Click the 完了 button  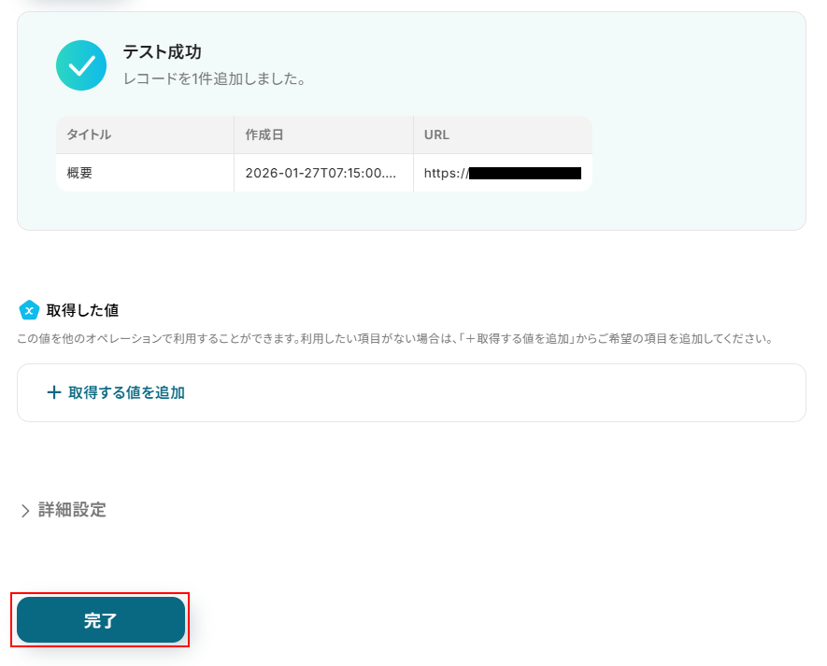point(101,620)
